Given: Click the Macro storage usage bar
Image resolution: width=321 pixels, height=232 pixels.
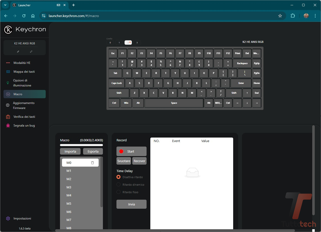Looking at the screenshot, I should 81,145.
